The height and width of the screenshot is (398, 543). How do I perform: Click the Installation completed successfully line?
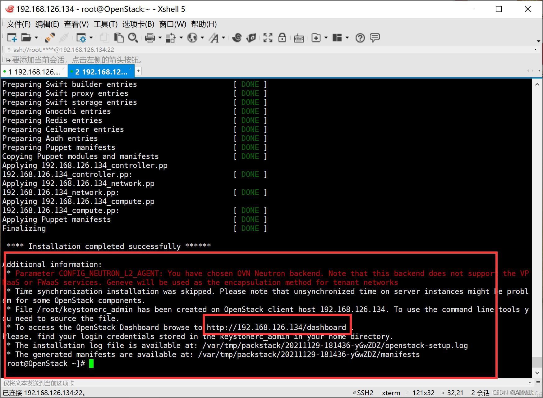click(108, 246)
